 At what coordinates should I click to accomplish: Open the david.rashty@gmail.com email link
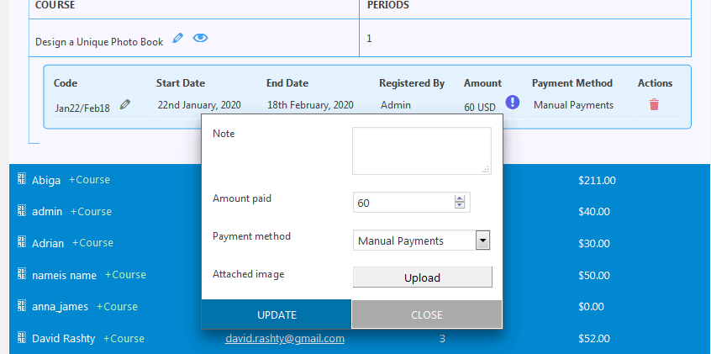click(x=285, y=339)
